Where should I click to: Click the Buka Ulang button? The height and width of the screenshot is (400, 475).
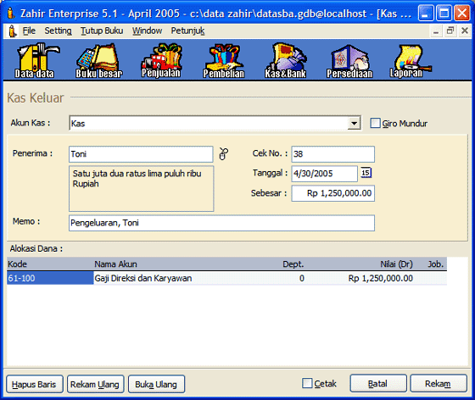click(156, 384)
